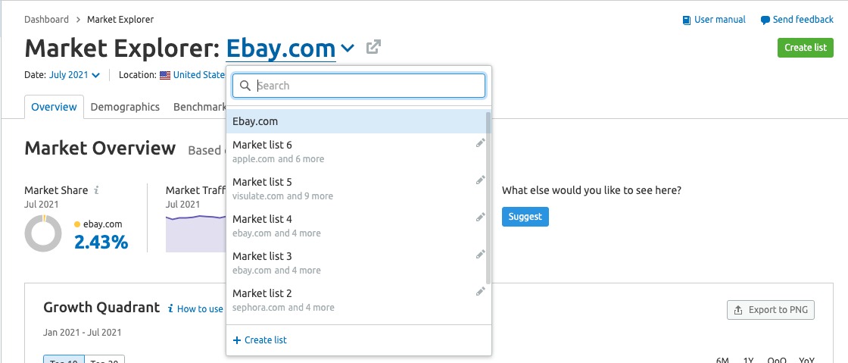Click the Growth Quadrant info icon
Viewport: 848px width, 363px height.
[170, 308]
